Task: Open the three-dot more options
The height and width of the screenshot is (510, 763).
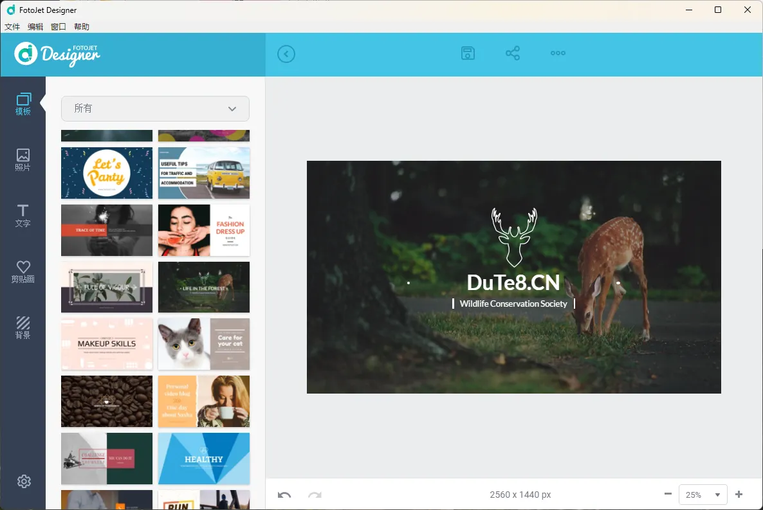Action: (558, 53)
